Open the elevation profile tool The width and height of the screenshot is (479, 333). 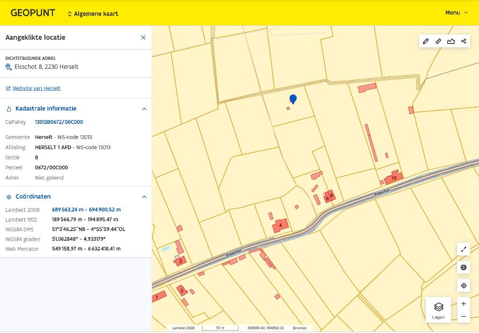click(x=451, y=41)
